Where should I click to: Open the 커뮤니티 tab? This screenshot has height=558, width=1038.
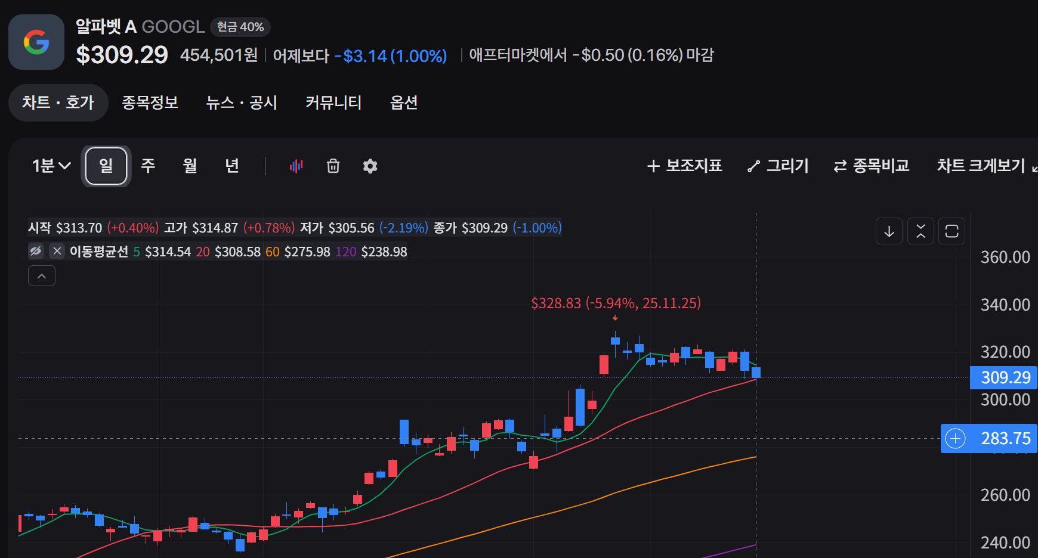coord(333,103)
